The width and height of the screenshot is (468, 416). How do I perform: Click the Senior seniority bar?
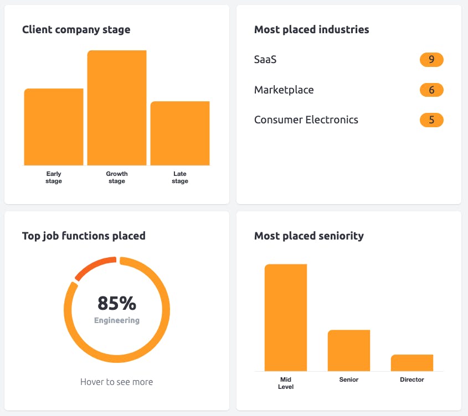coord(349,350)
